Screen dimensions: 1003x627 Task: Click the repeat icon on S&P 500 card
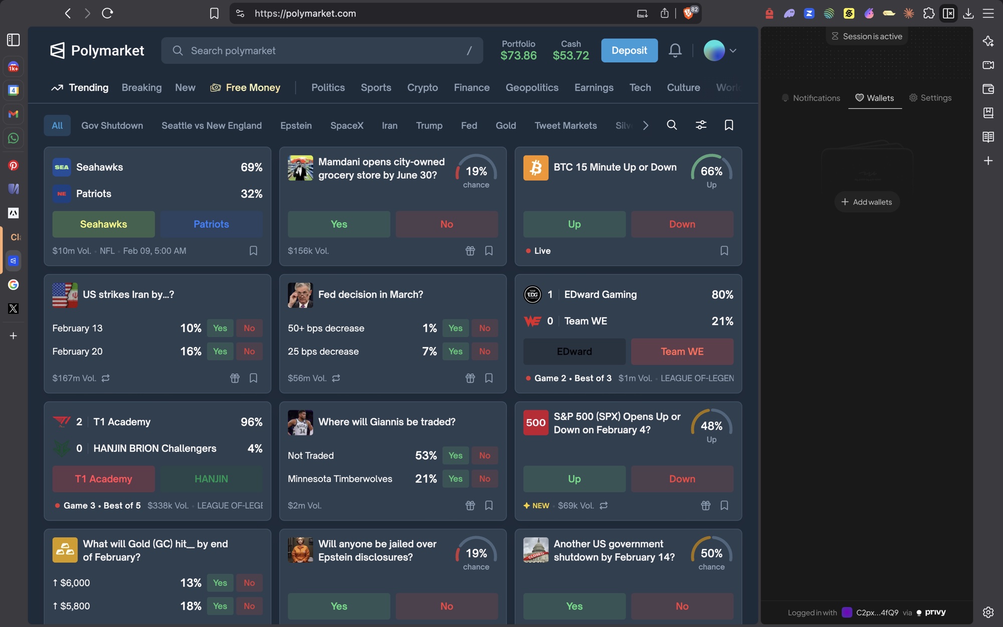603,505
